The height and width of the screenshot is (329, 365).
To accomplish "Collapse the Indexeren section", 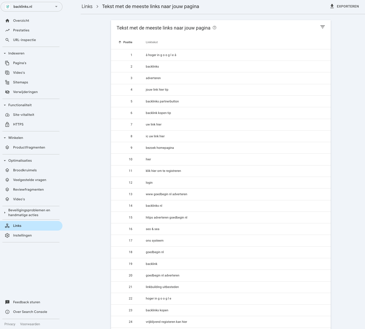I will click(4, 53).
